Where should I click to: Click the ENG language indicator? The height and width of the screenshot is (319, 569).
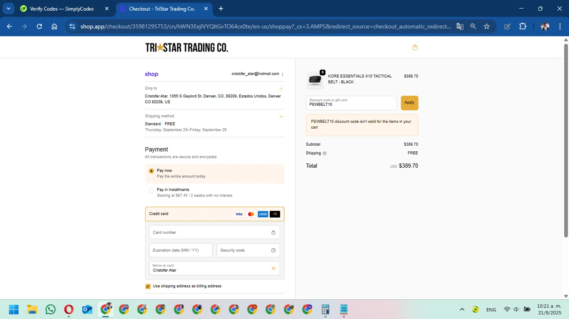click(491, 310)
